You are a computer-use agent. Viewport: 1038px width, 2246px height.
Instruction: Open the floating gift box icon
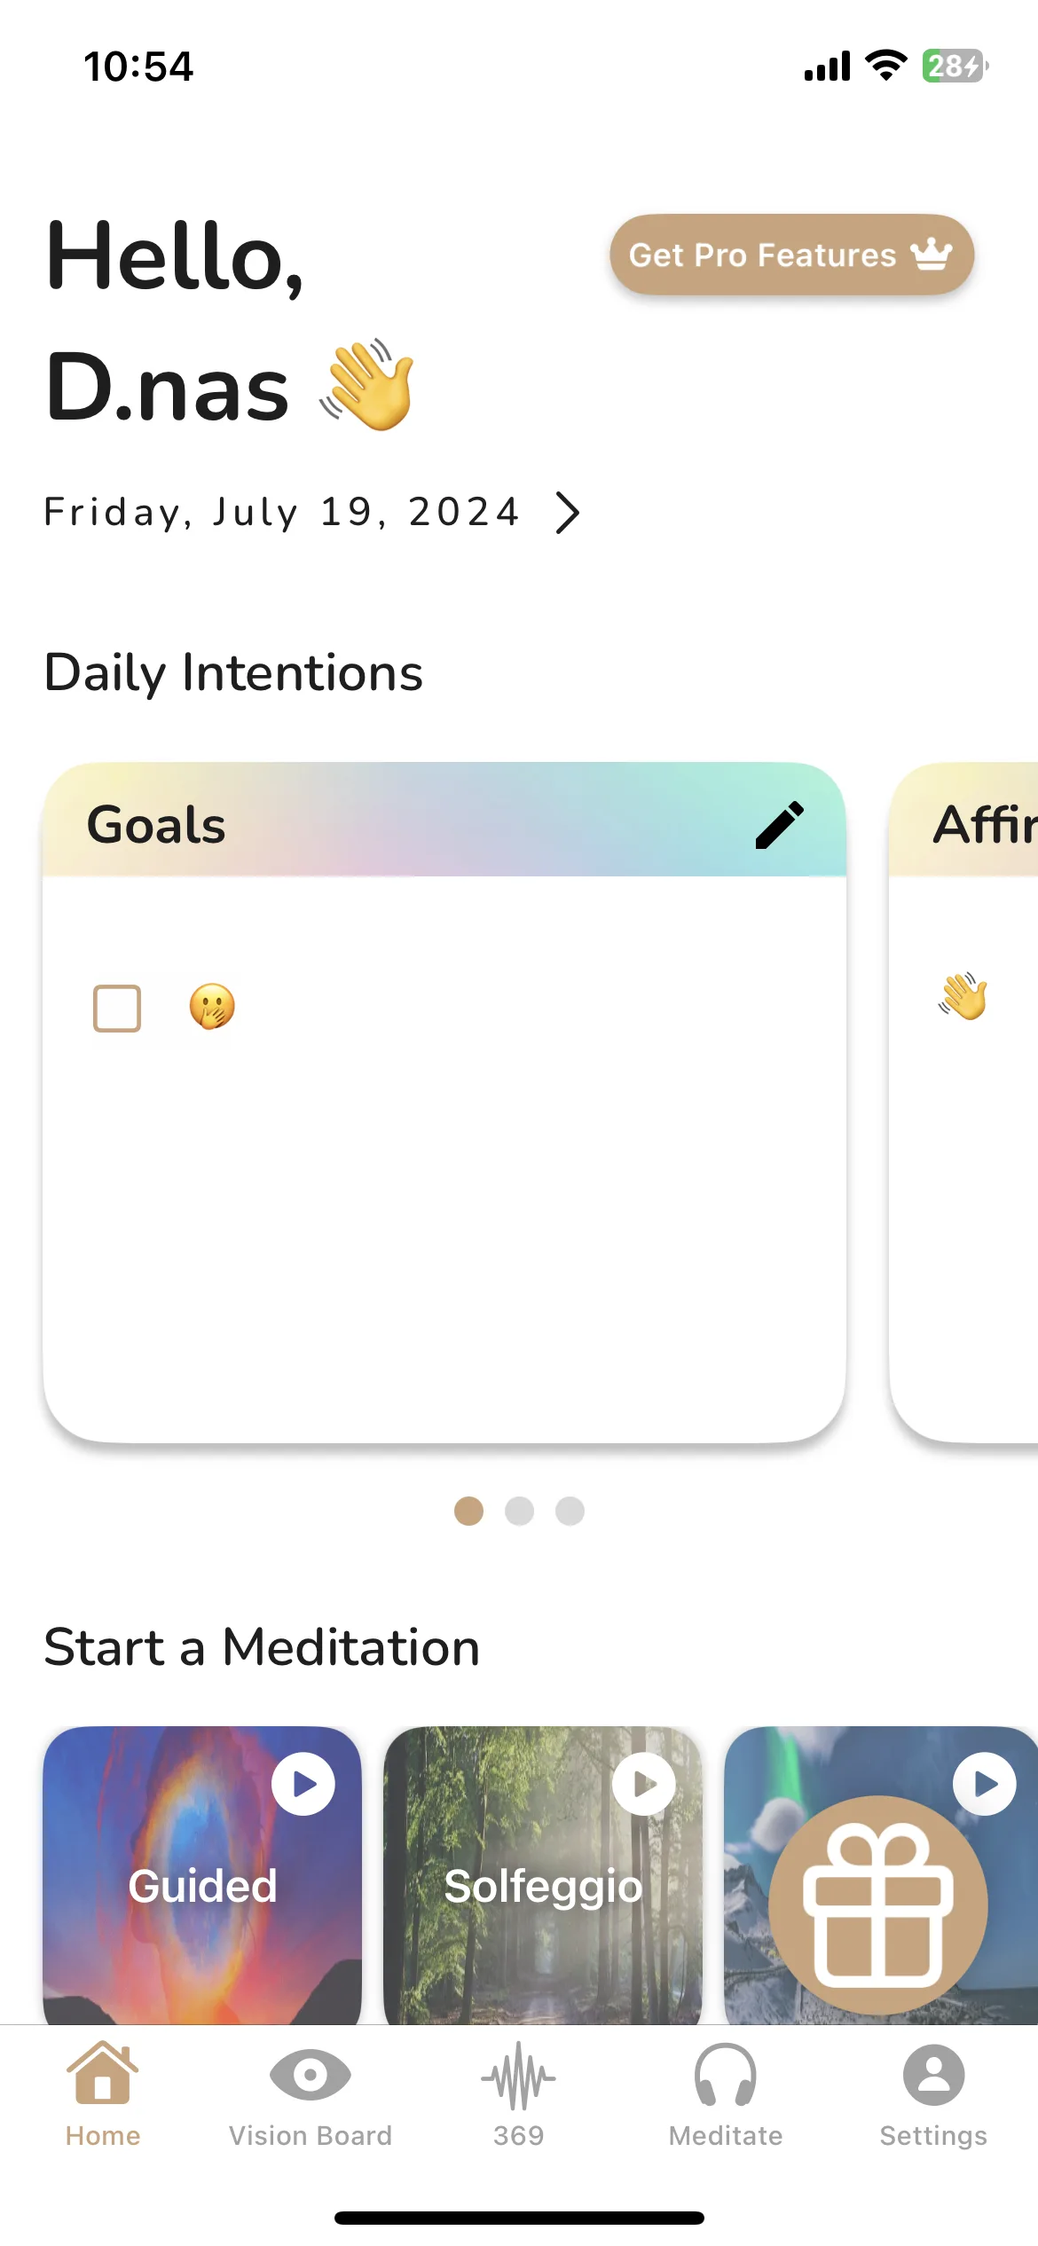878,1904
